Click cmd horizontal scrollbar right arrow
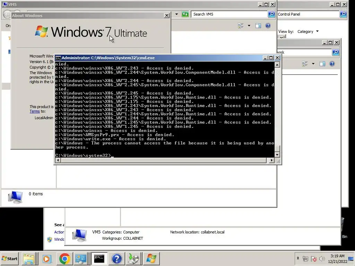 point(272,160)
